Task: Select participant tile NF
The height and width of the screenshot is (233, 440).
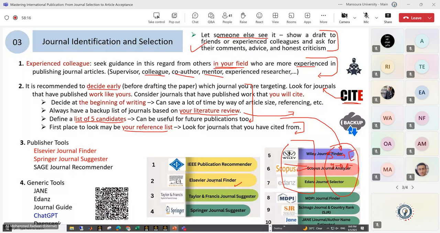Action: 422,118
